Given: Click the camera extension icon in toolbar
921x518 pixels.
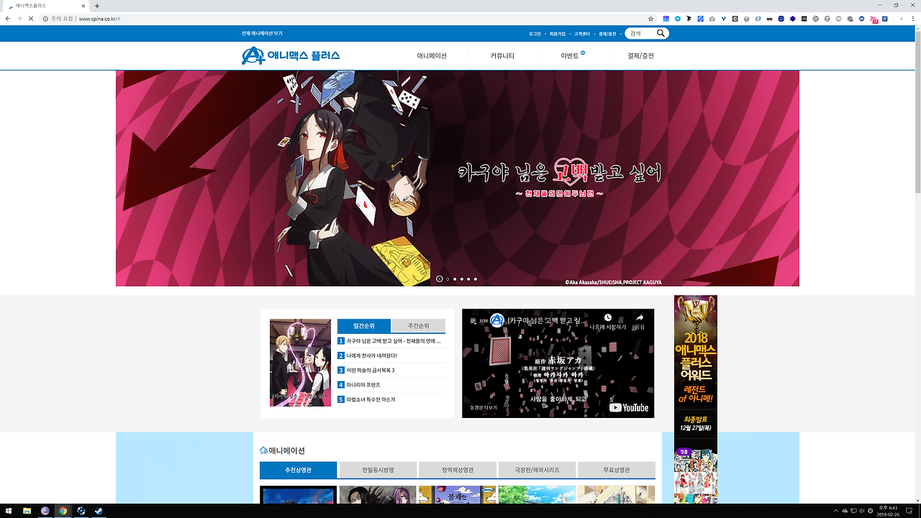Looking at the screenshot, I should point(712,18).
